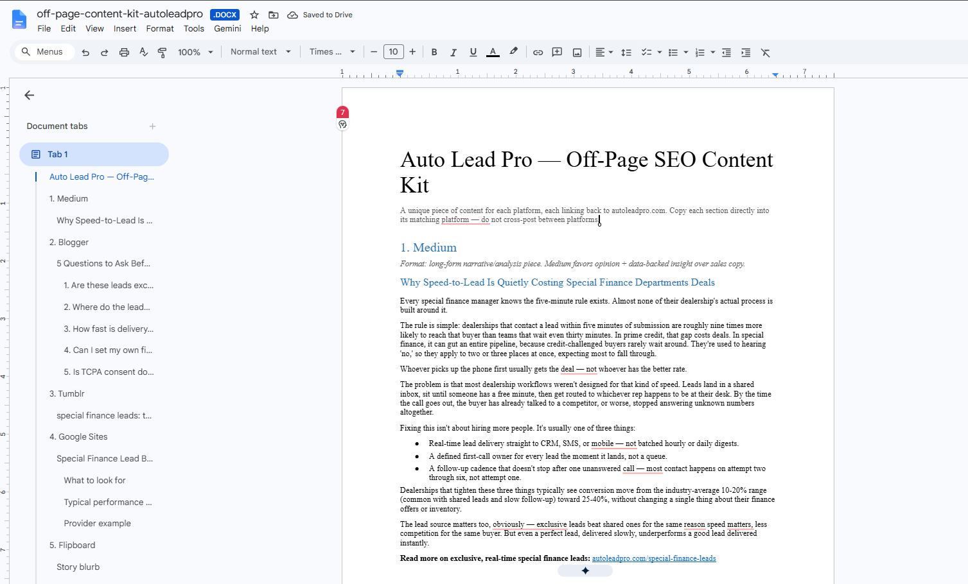Viewport: 968px width, 584px height.
Task: Go to '4. Google Sites' outline heading
Action: click(78, 436)
